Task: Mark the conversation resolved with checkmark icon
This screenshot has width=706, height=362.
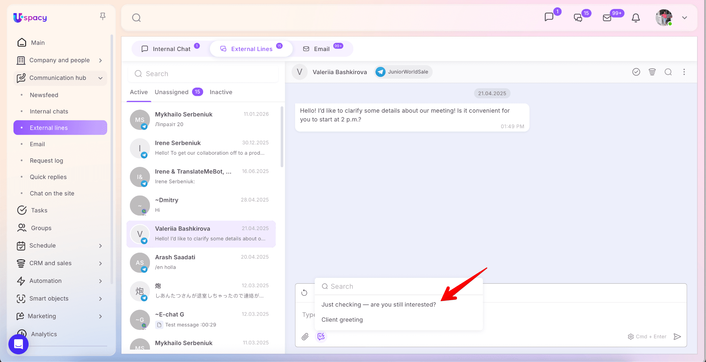Action: [636, 72]
